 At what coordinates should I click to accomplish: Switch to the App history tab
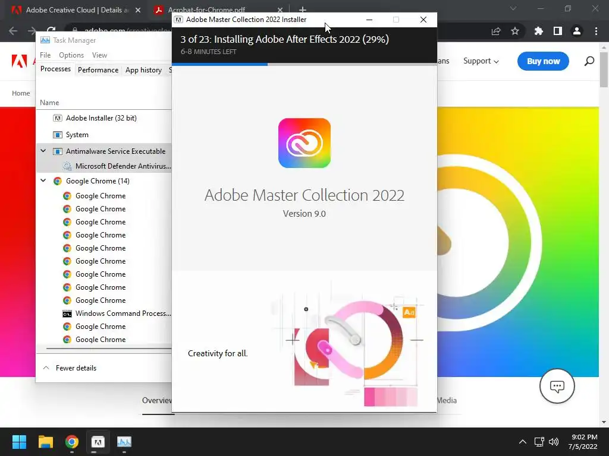pos(143,70)
